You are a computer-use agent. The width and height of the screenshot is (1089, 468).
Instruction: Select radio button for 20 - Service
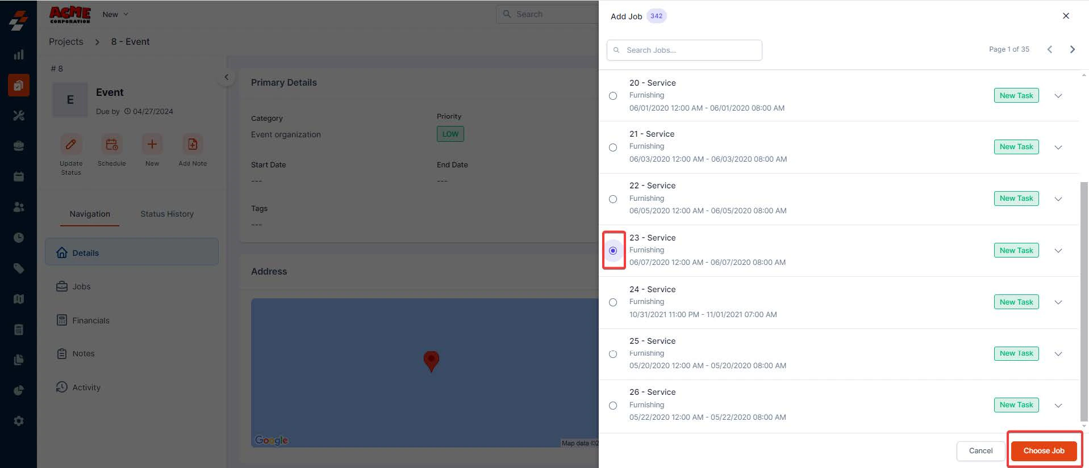click(613, 96)
